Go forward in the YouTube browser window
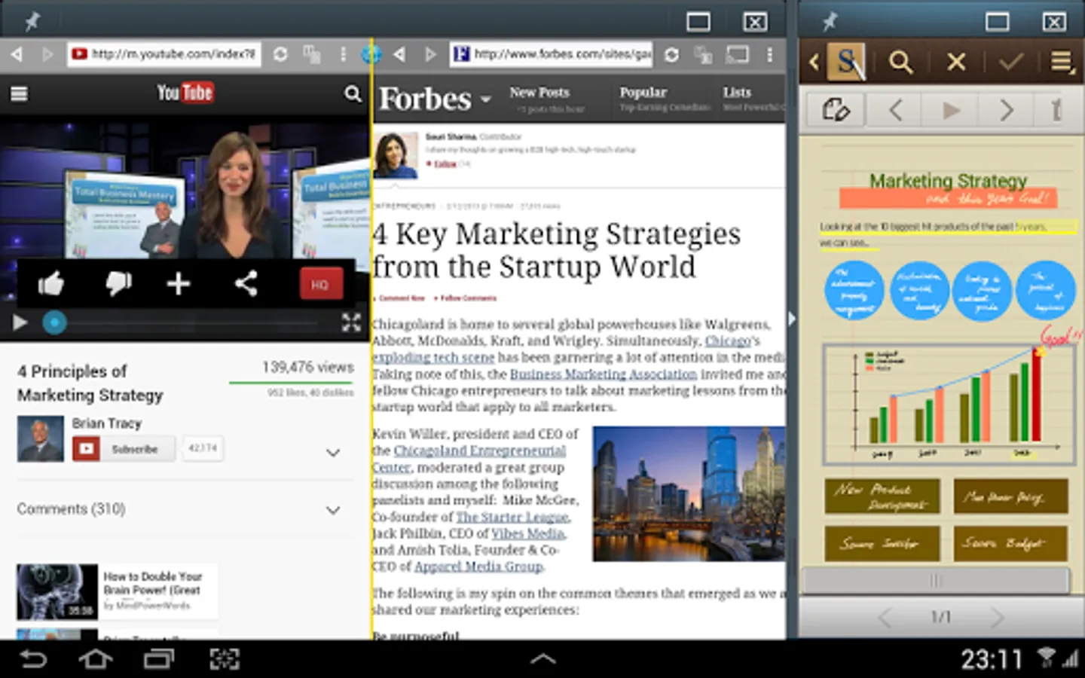 [x=47, y=54]
